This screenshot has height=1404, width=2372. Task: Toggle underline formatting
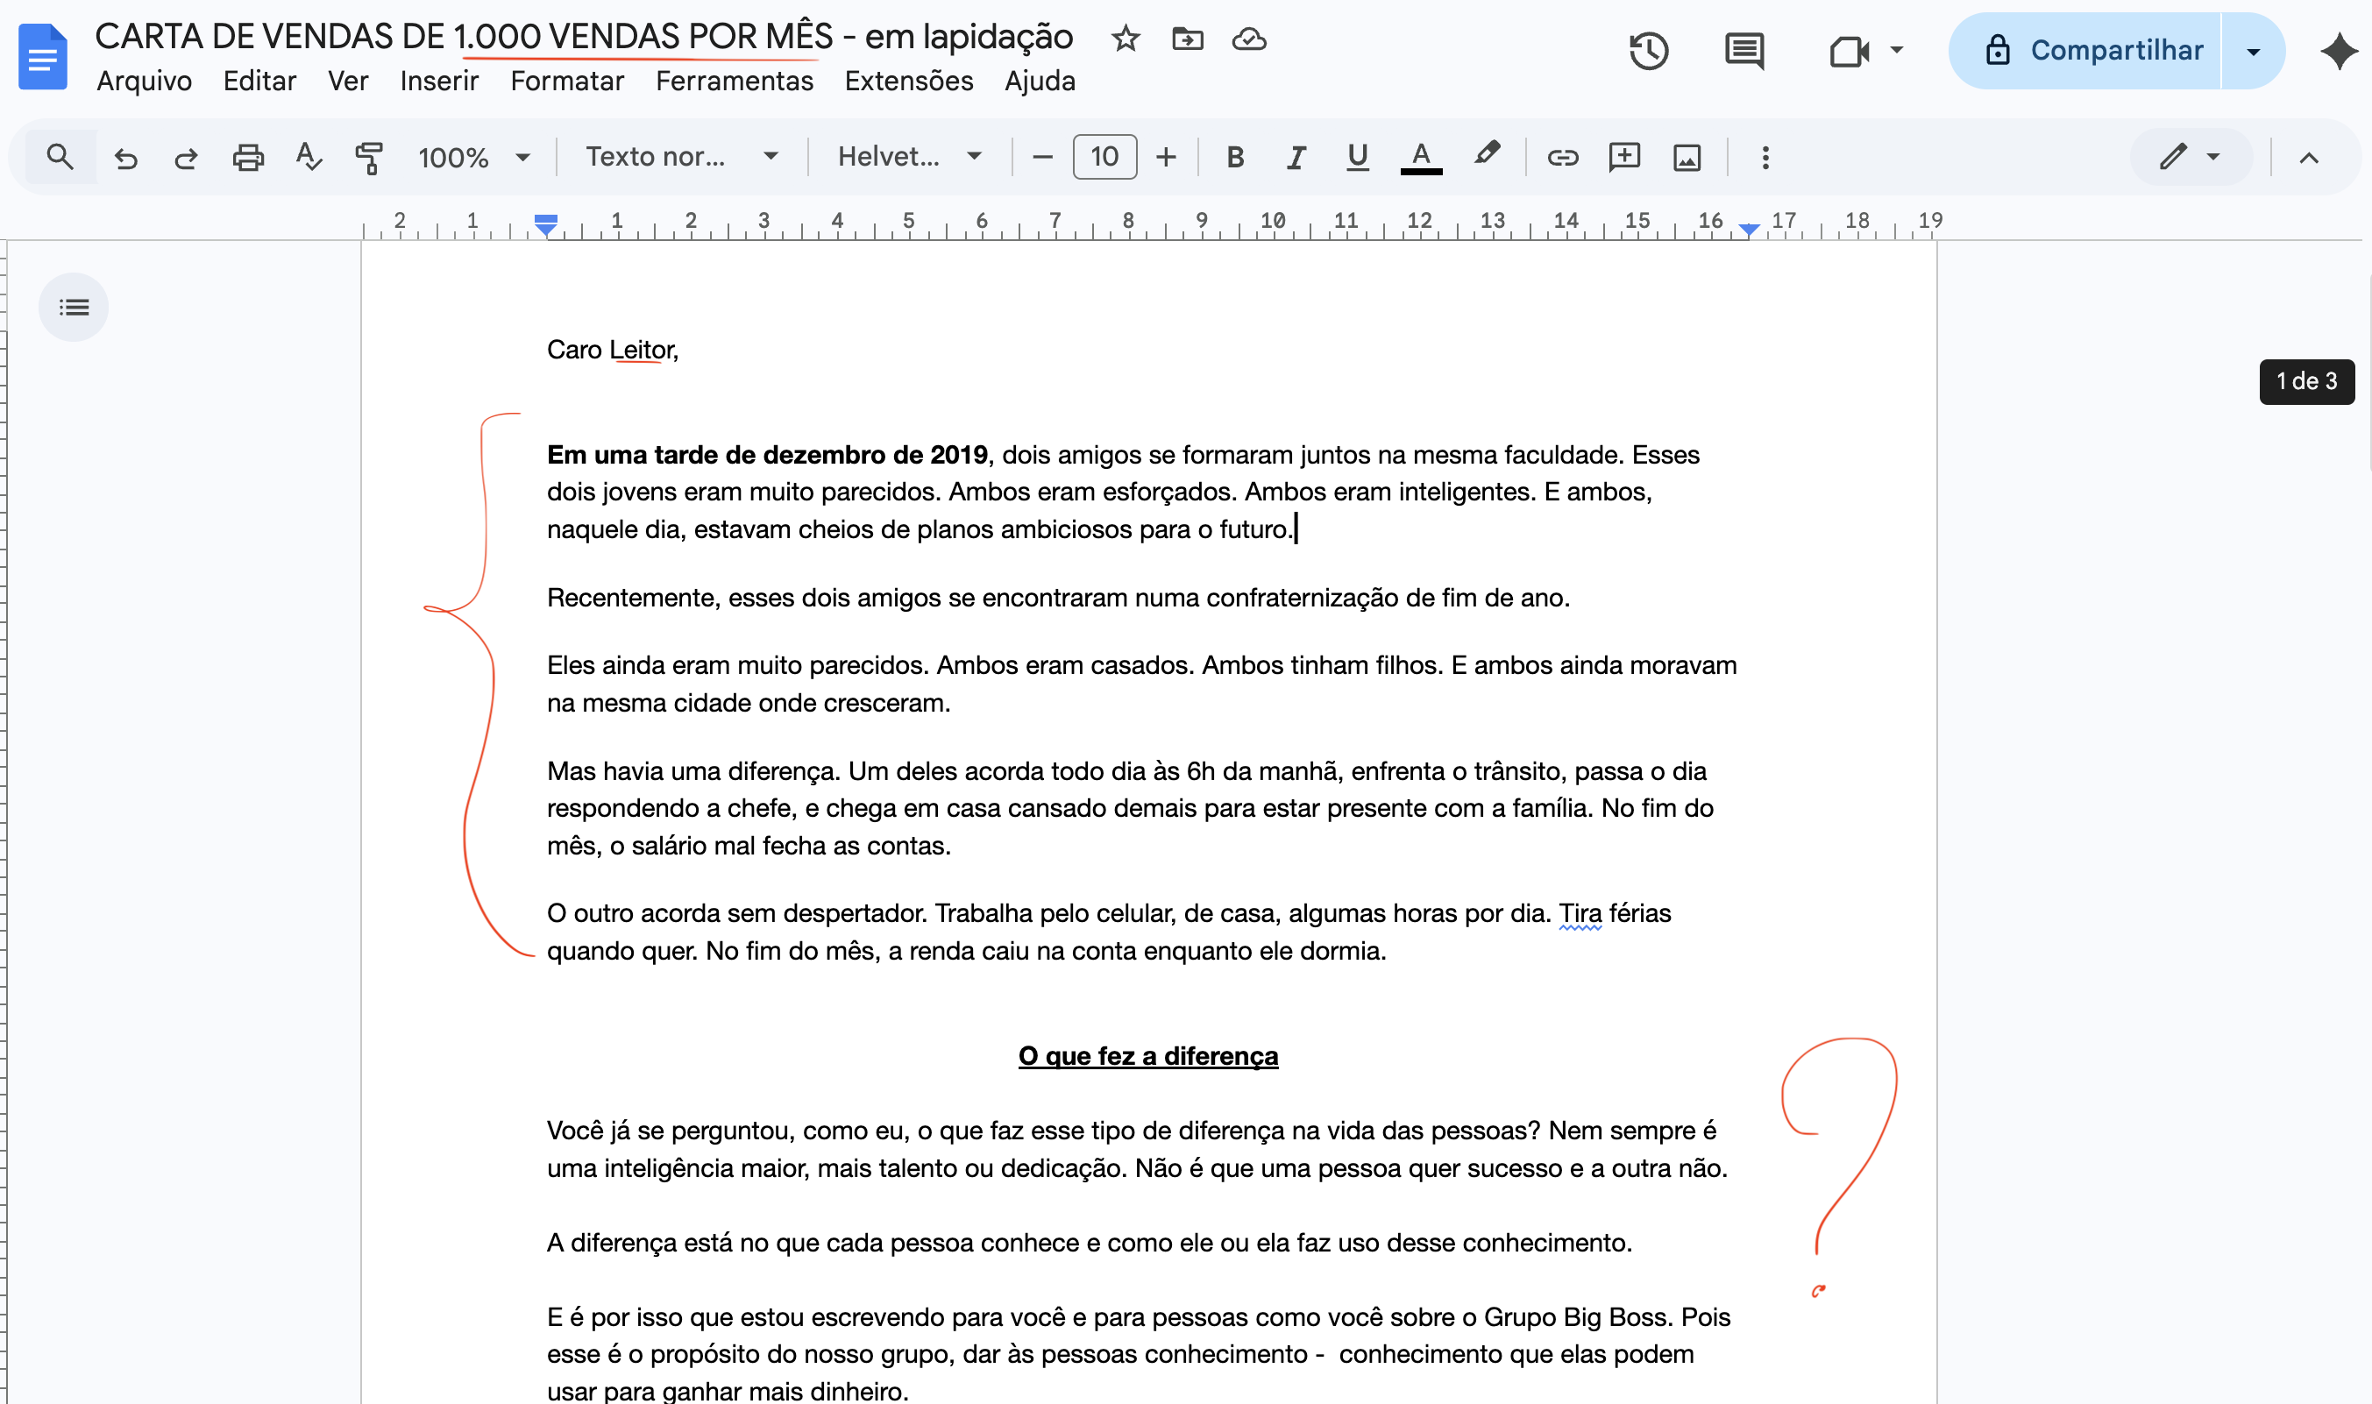pos(1357,157)
